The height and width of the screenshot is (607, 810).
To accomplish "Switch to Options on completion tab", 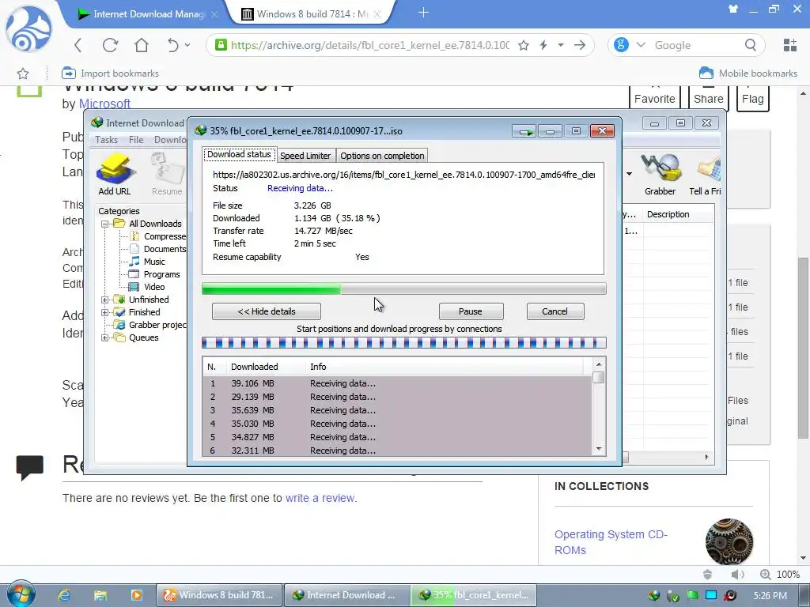I will [x=382, y=156].
